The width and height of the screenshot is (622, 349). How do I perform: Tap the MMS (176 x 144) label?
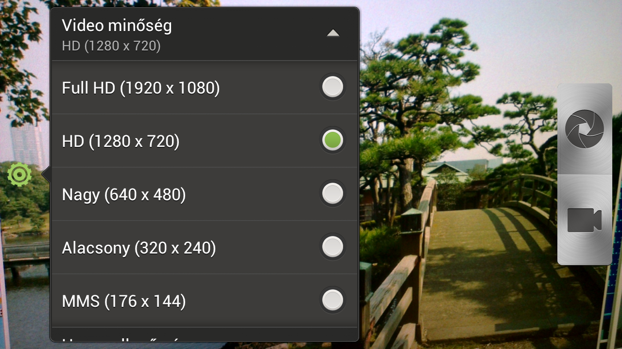click(124, 301)
